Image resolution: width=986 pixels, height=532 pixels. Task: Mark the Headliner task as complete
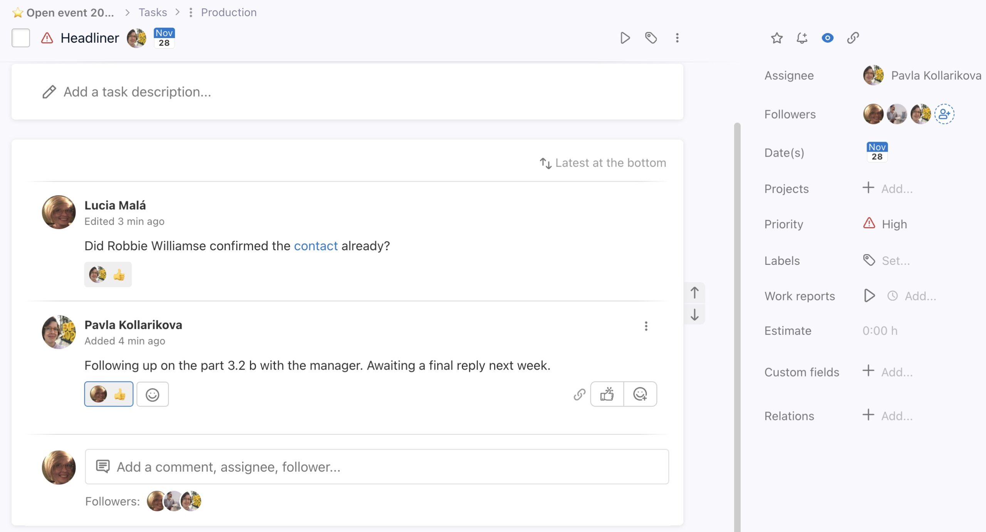(x=21, y=38)
